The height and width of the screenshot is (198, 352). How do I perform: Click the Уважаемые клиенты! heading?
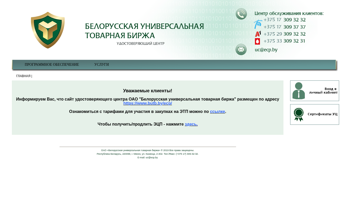148,91
